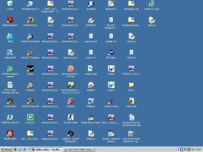Select the doomlegacy.zip archive

coord(131,5)
